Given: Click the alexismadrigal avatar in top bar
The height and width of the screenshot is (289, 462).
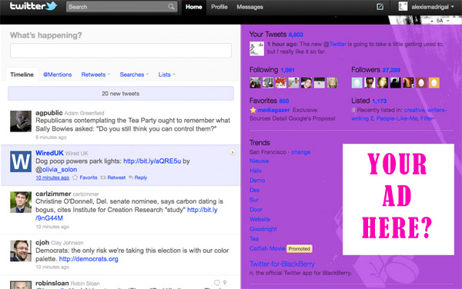Looking at the screenshot, I should pos(403,6).
